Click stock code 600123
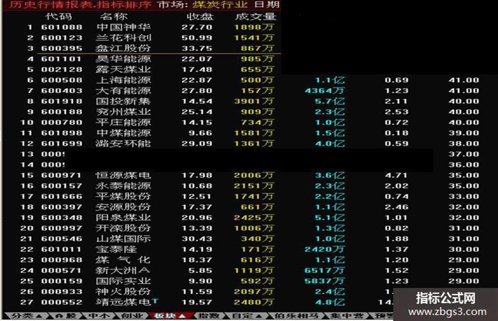This screenshot has height=321, width=498. coord(62,38)
